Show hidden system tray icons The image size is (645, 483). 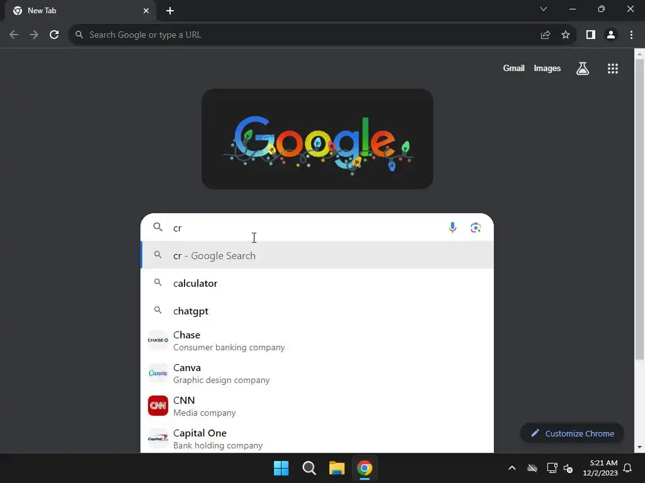512,468
